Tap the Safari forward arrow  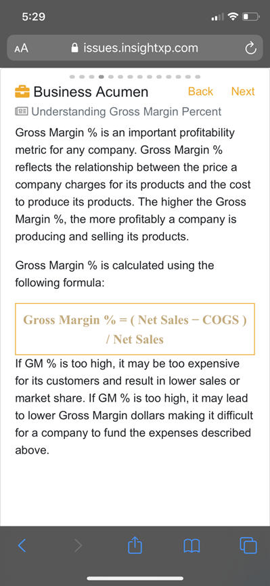tap(78, 545)
